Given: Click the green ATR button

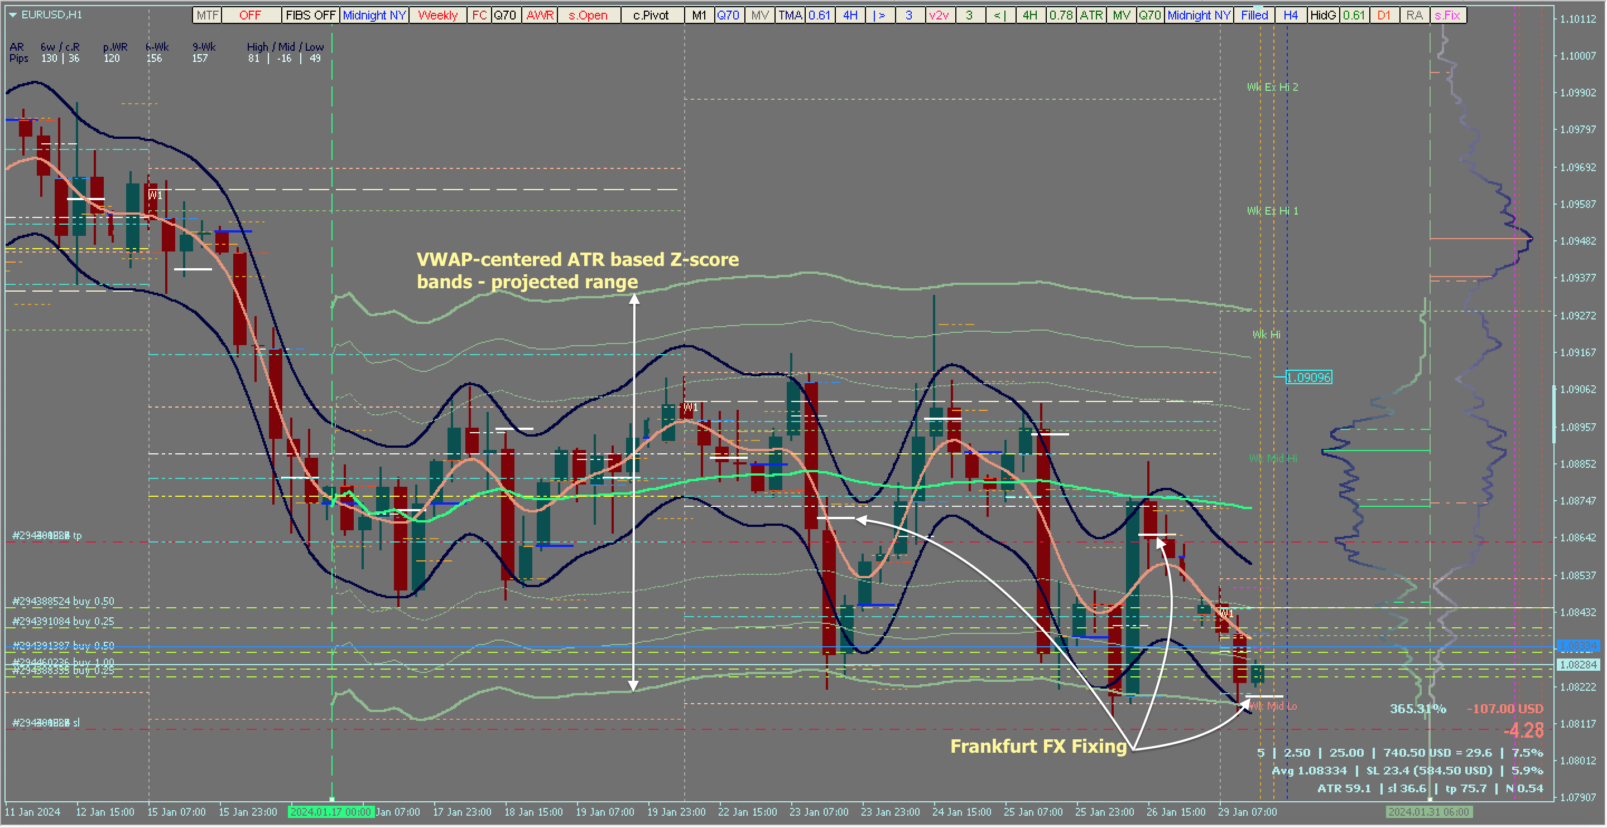Looking at the screenshot, I should [1091, 15].
